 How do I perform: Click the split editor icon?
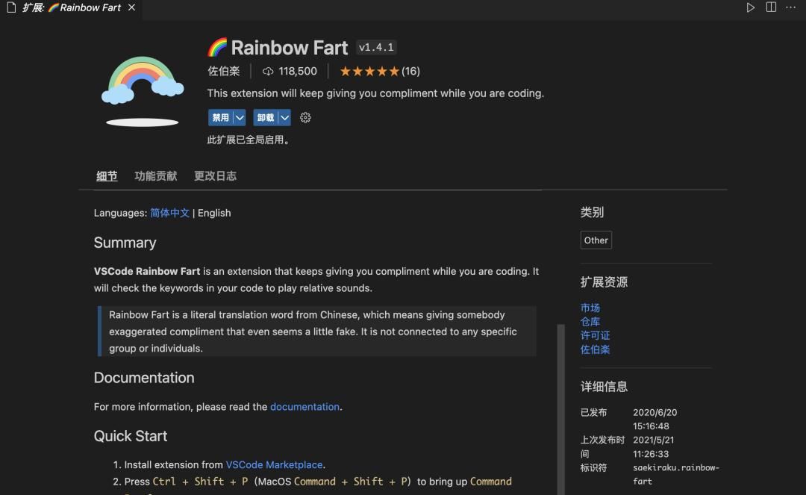(771, 7)
